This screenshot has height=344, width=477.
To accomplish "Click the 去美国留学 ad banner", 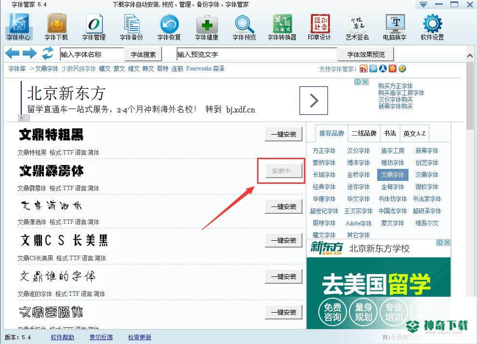I will click(379, 293).
